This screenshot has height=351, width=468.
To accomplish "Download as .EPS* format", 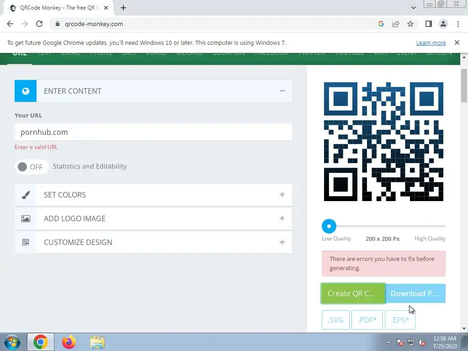I will pyautogui.click(x=400, y=320).
